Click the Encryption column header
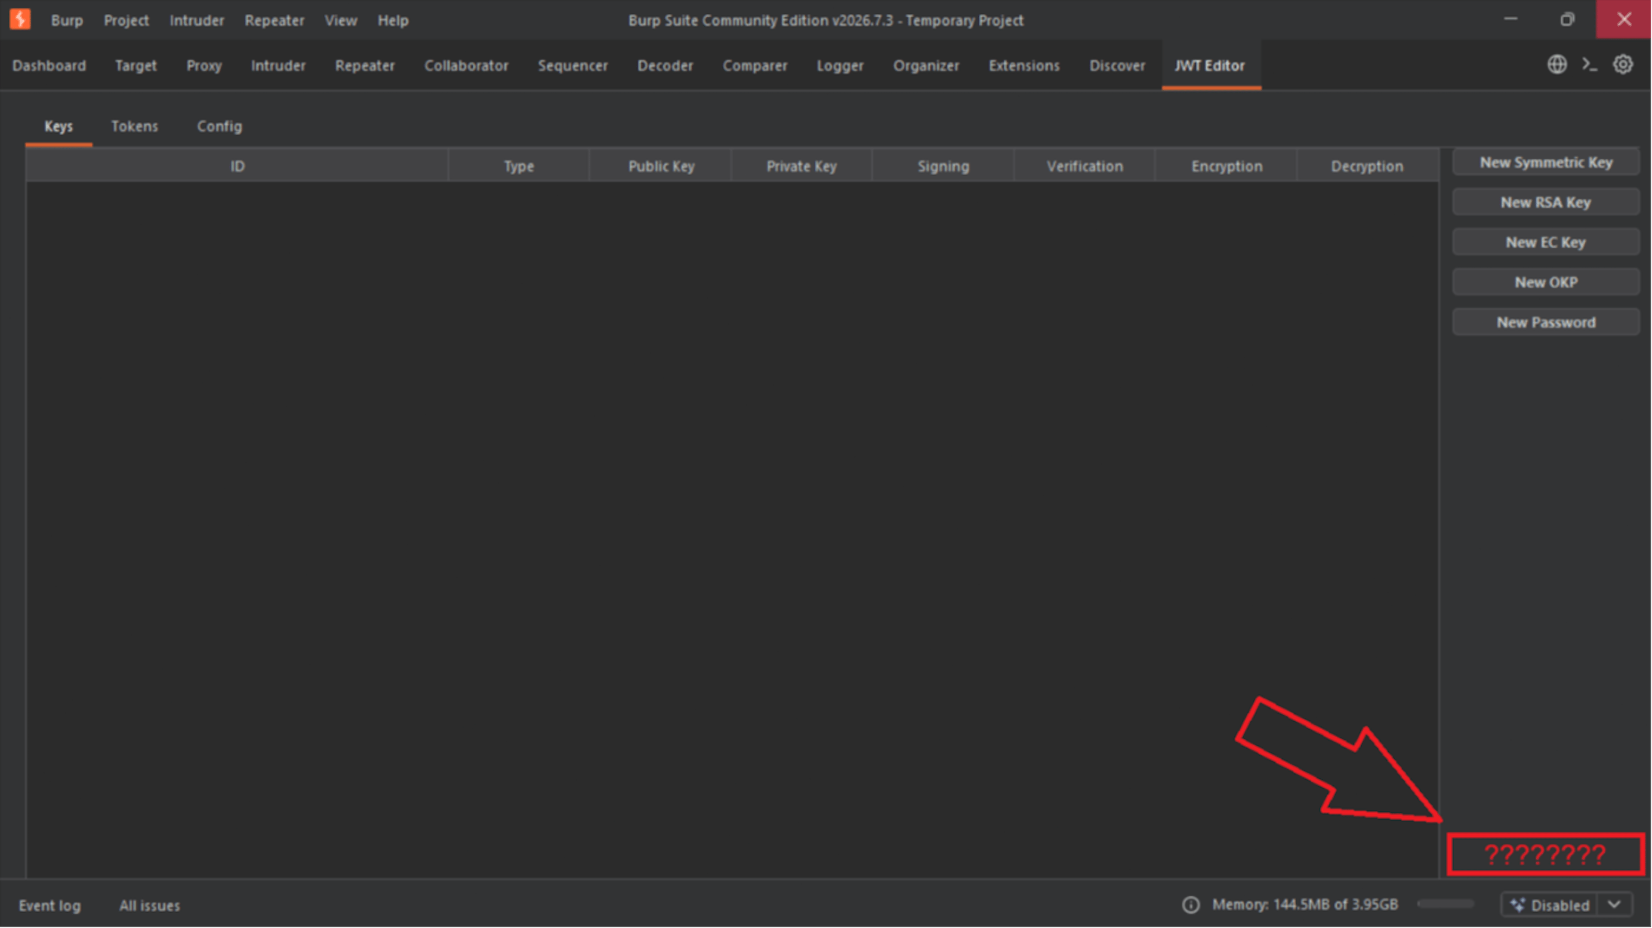This screenshot has width=1652, height=928. point(1226,166)
